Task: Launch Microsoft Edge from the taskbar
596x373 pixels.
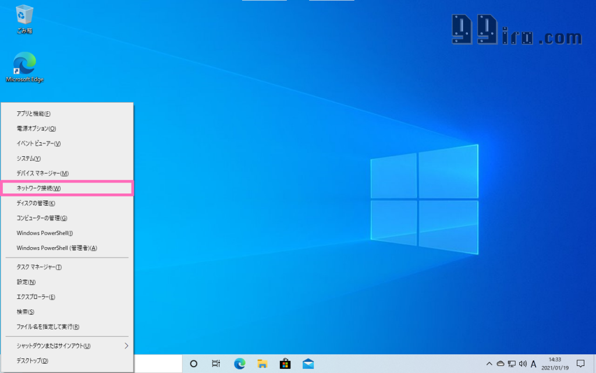Action: (239, 364)
